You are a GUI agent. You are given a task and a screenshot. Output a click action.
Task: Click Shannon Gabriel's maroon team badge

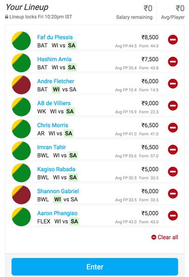pyautogui.click(x=21, y=195)
